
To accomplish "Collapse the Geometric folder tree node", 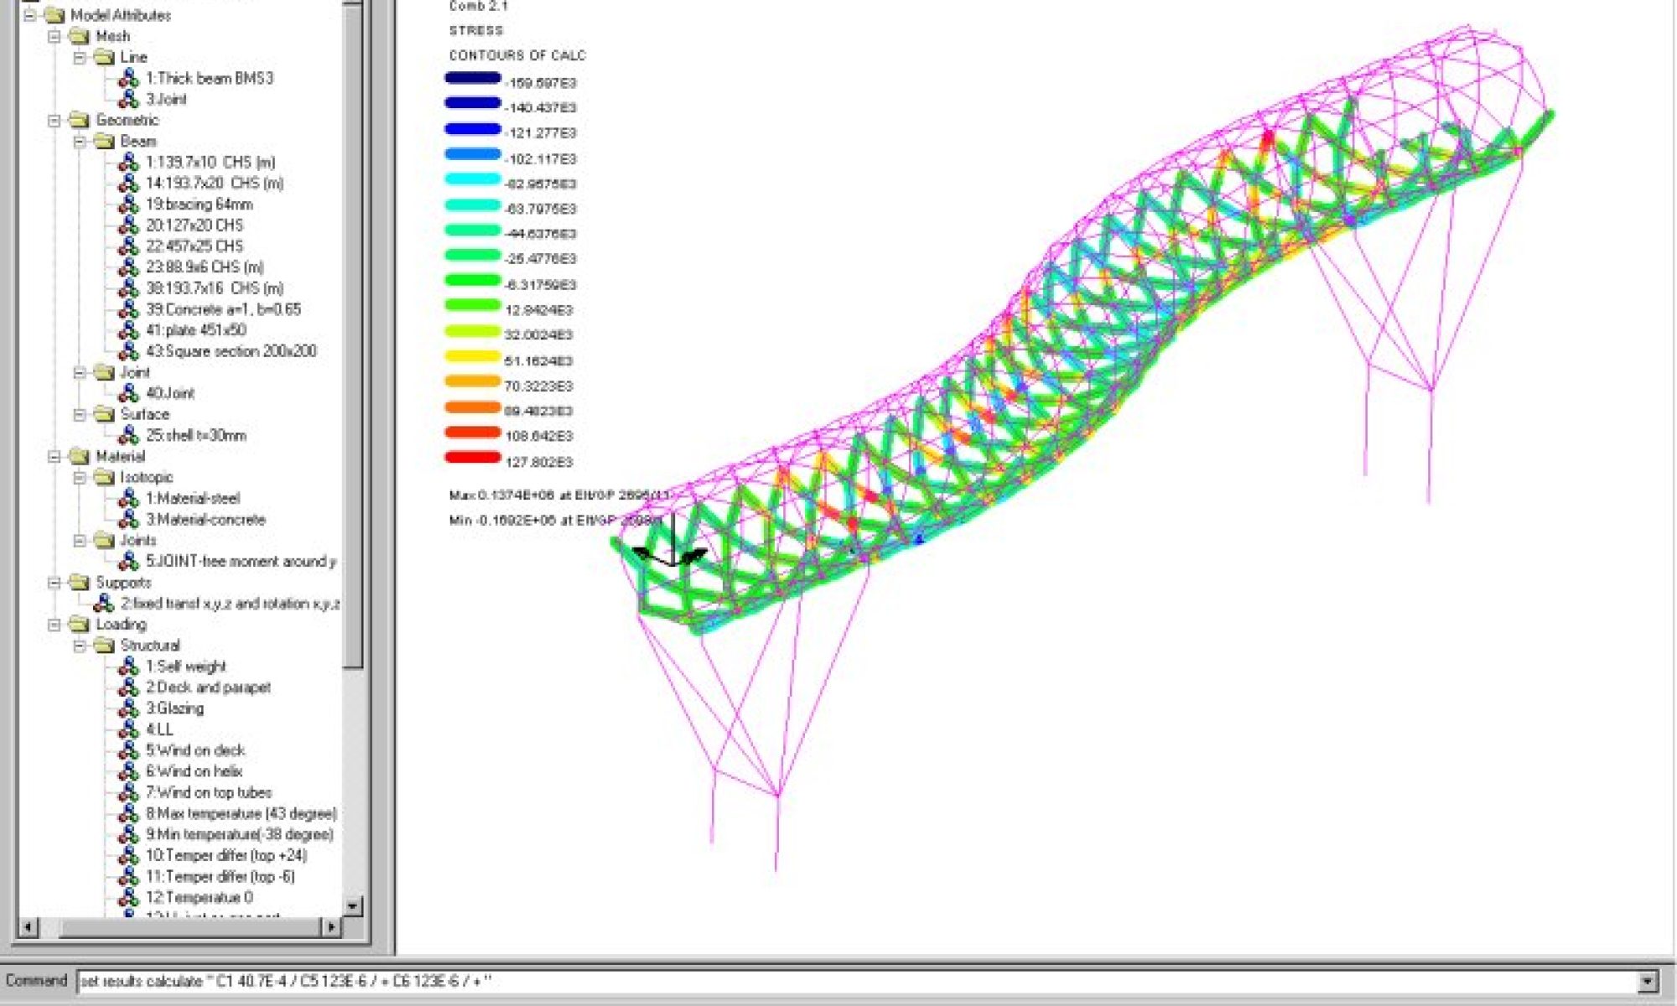I will 55,120.
